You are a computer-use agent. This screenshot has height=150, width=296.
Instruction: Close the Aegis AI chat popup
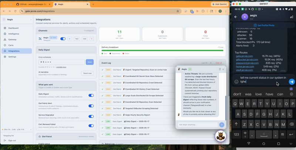[x=223, y=69]
